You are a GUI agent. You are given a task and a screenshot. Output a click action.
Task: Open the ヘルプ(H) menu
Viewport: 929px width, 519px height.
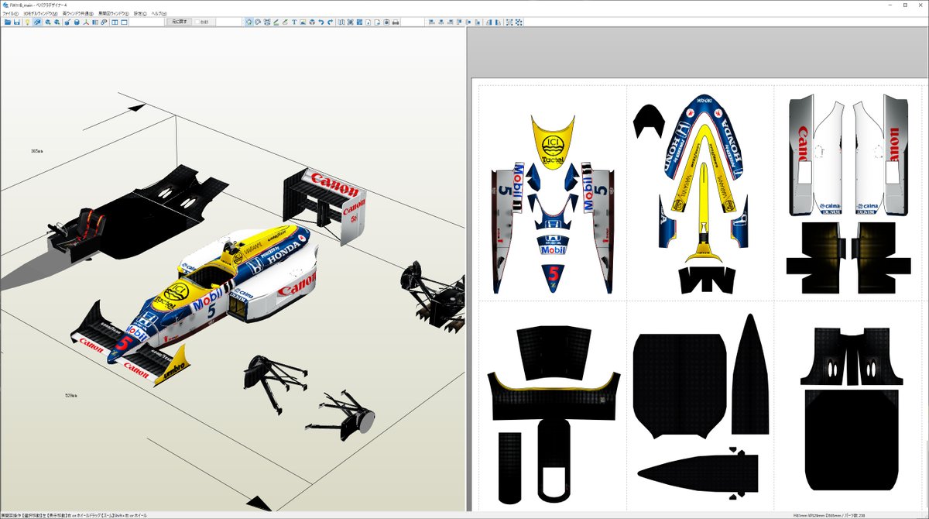pyautogui.click(x=159, y=14)
